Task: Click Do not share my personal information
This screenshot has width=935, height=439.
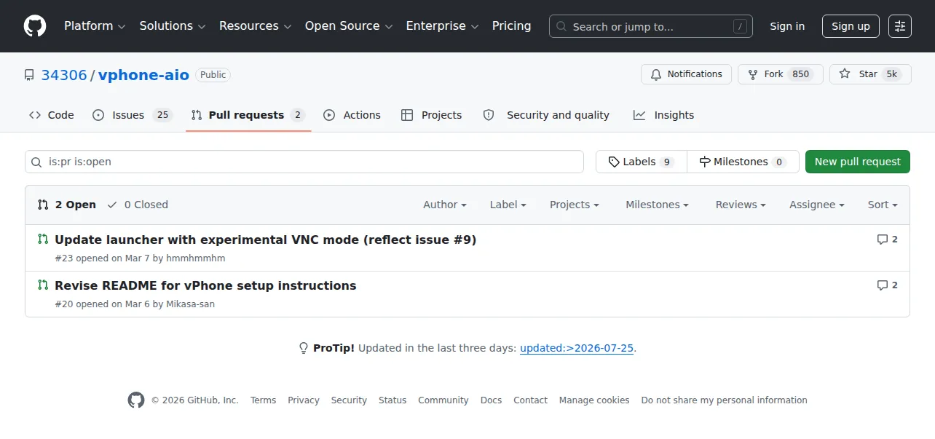Action: click(x=724, y=400)
